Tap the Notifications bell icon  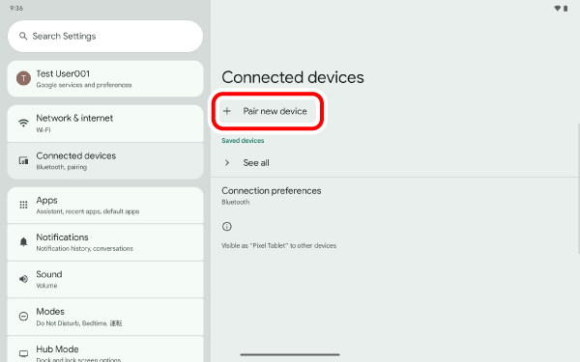point(23,242)
